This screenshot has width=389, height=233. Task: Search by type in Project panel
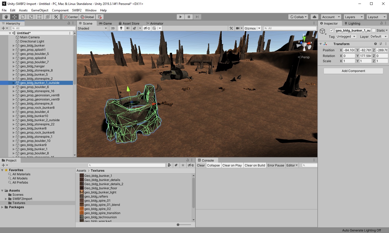169,165
